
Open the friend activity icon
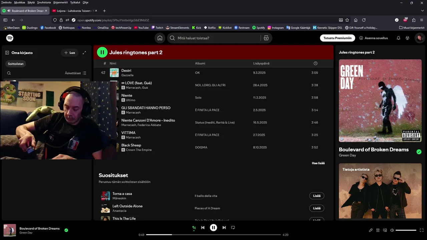point(407,38)
